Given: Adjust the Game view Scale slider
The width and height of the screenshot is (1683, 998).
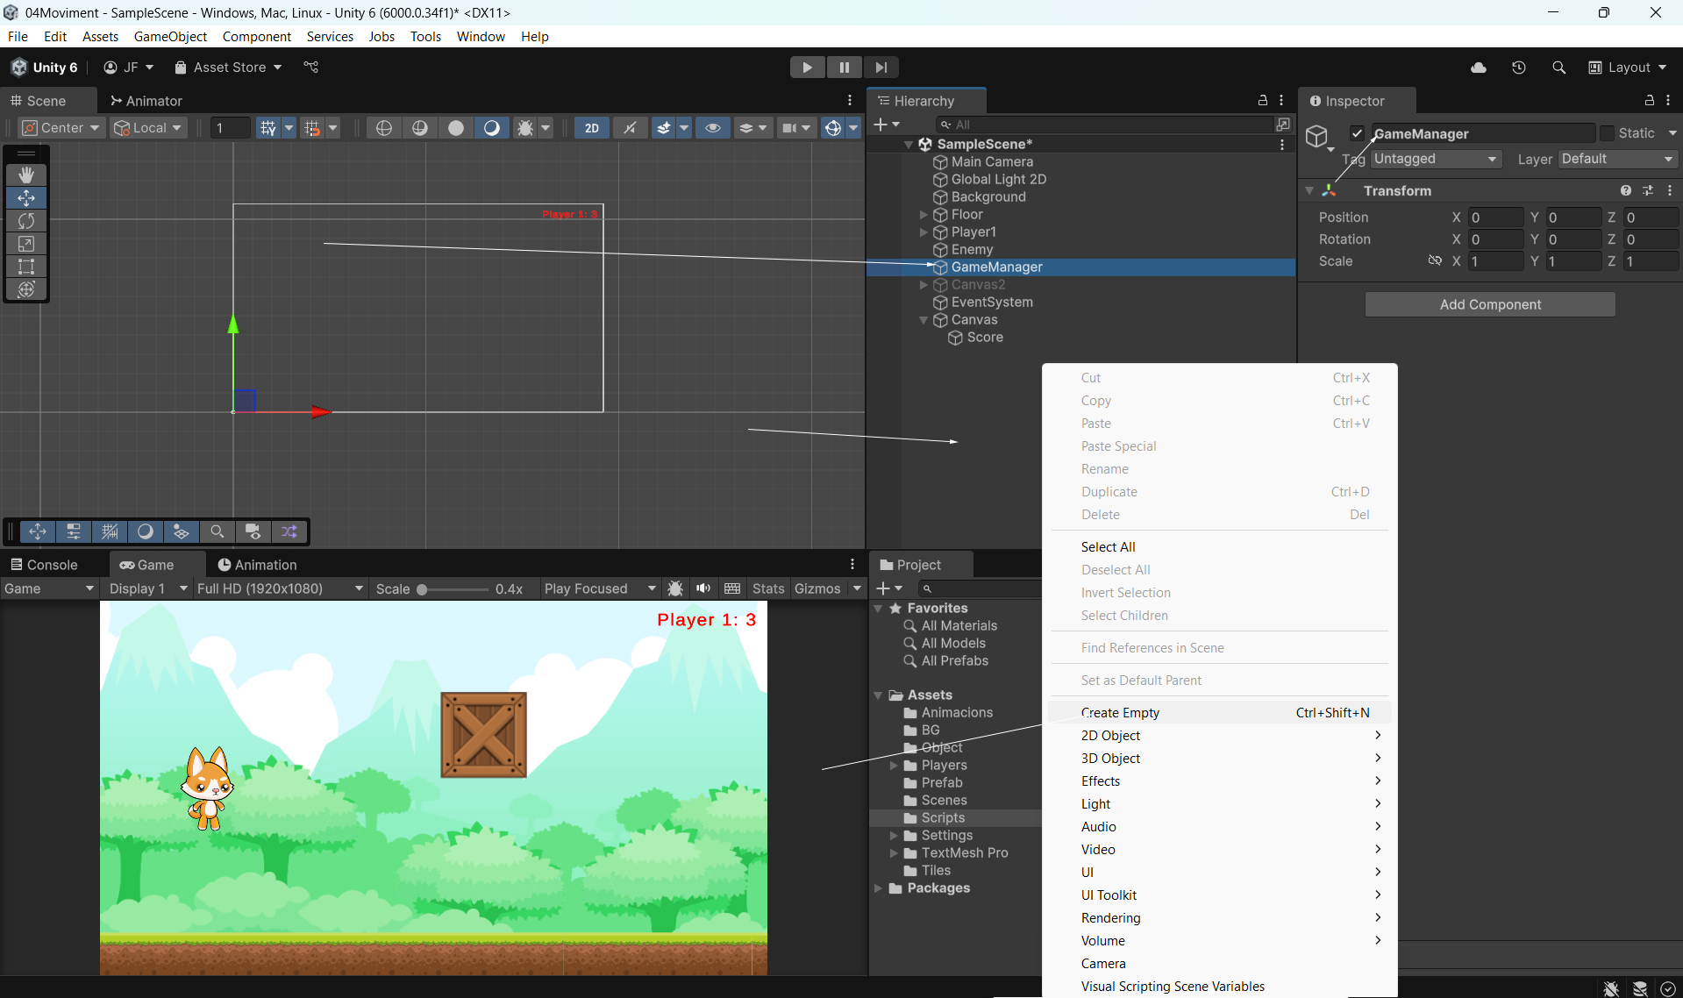Looking at the screenshot, I should pyautogui.click(x=422, y=589).
